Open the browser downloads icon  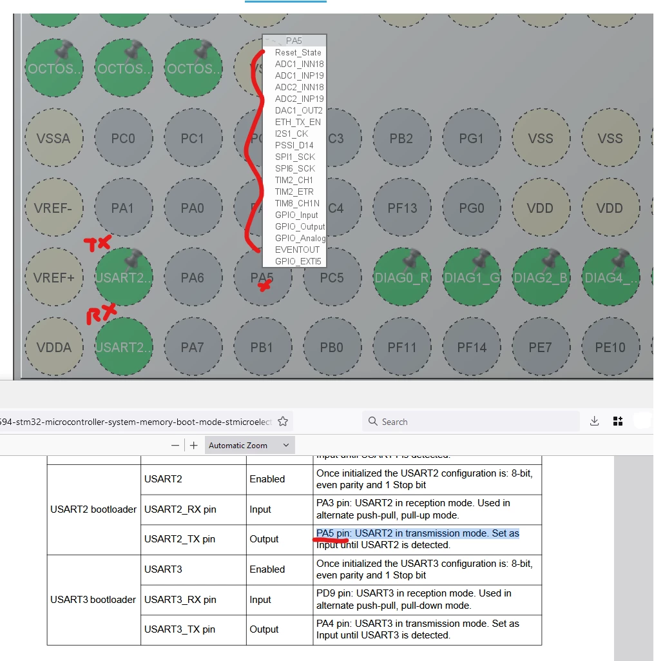click(x=594, y=421)
